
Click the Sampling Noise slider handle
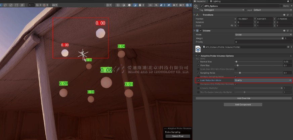(240, 73)
